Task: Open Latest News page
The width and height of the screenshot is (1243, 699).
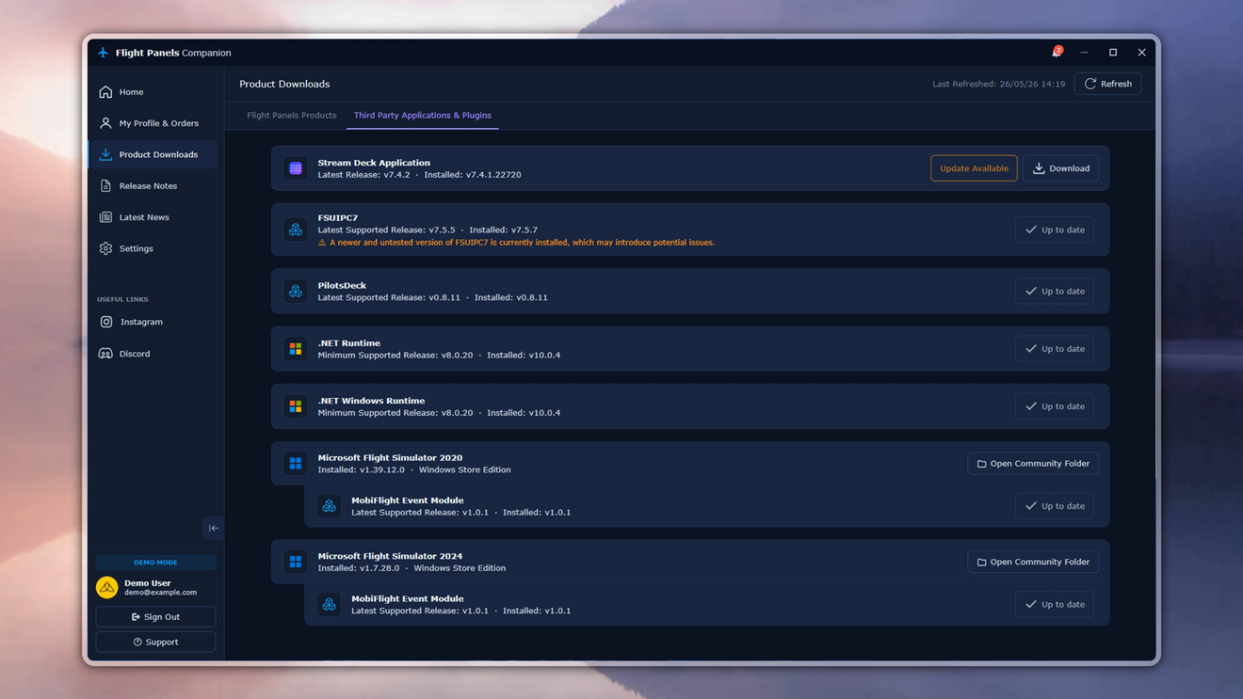Action: tap(153, 217)
